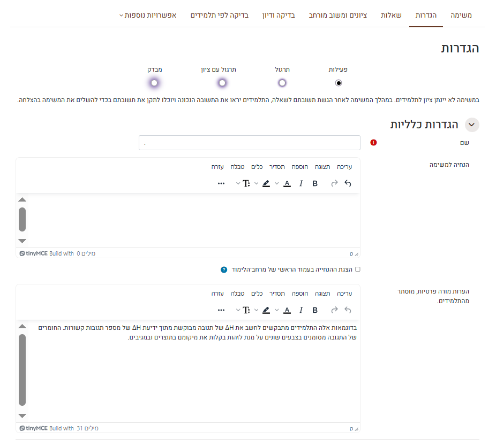Enable the הצגת ההנחייה בעמוד הראשי checkbox
Image resolution: width=496 pixels, height=440 pixels.
(x=358, y=269)
